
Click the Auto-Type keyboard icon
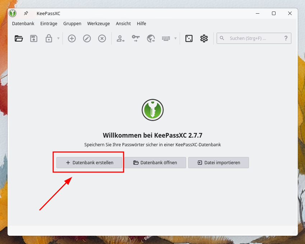pyautogui.click(x=166, y=38)
